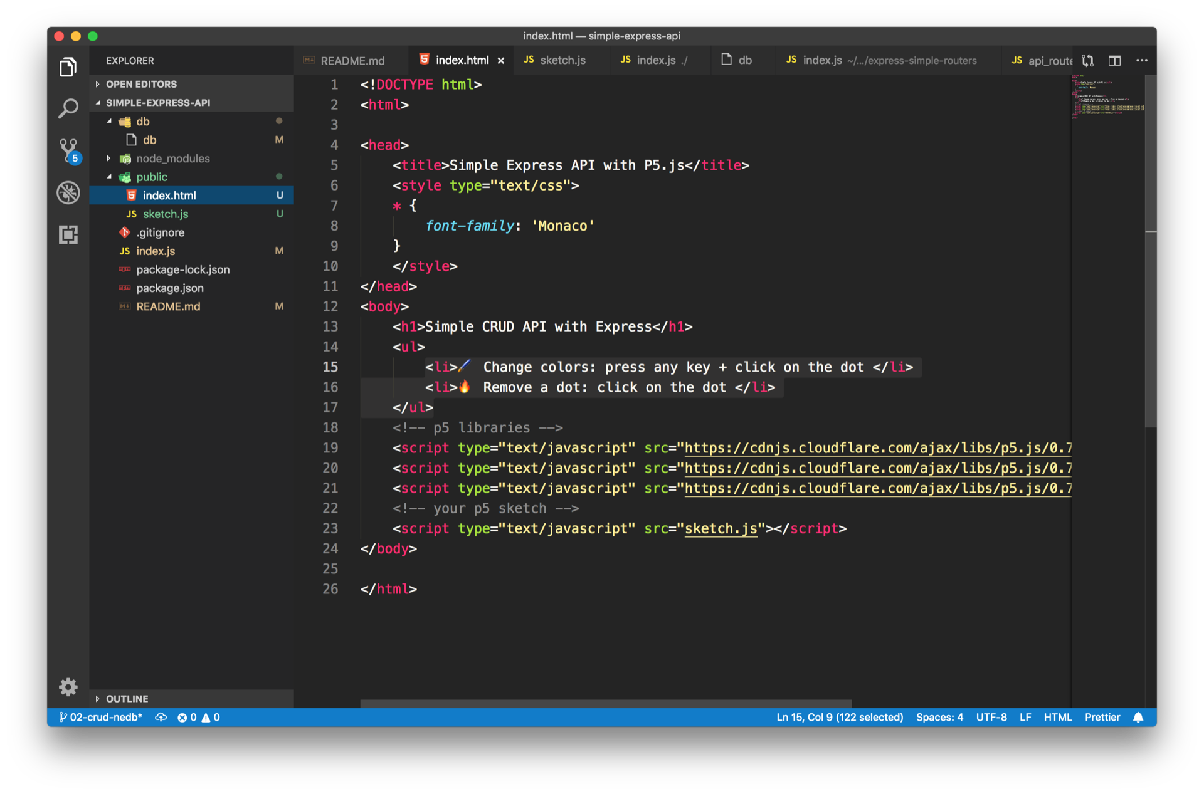Click the Manage gear icon
The image size is (1204, 794).
68,687
